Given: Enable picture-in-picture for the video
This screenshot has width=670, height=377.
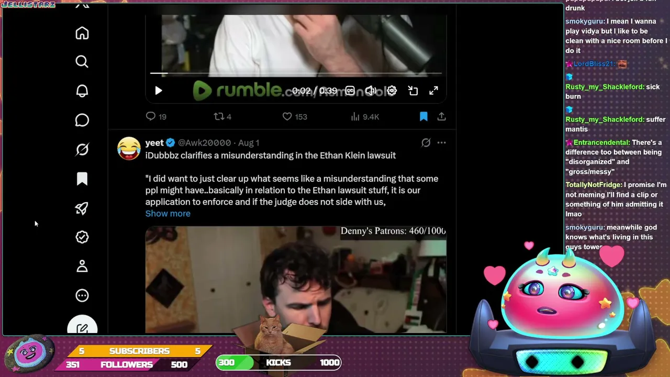Looking at the screenshot, I should pyautogui.click(x=413, y=91).
